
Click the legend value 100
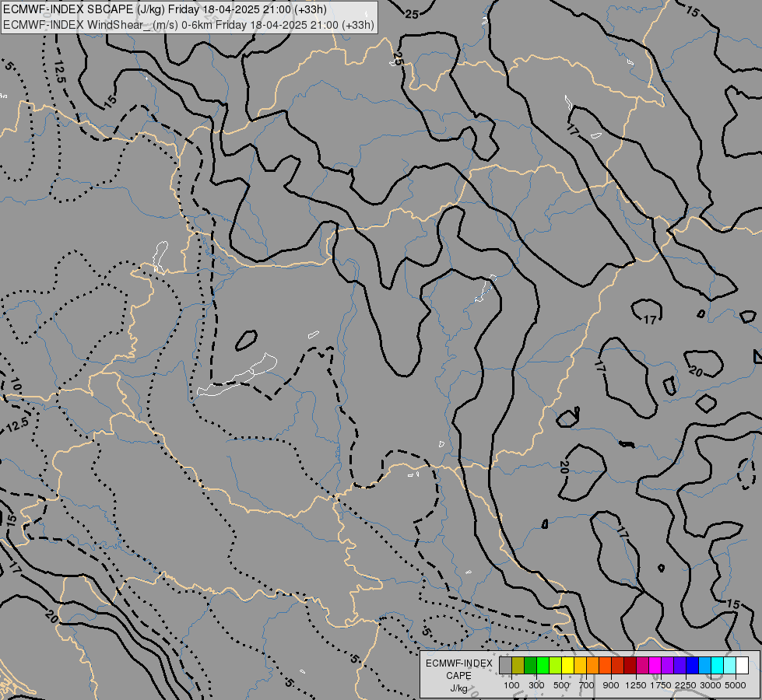pos(511,685)
